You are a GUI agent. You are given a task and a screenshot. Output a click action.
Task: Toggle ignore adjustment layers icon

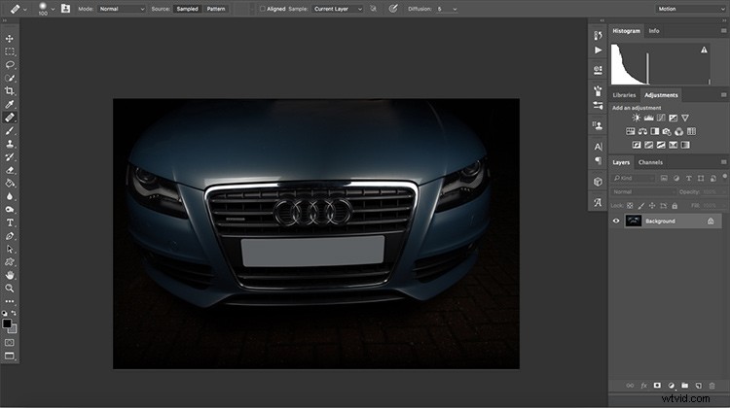(x=373, y=9)
